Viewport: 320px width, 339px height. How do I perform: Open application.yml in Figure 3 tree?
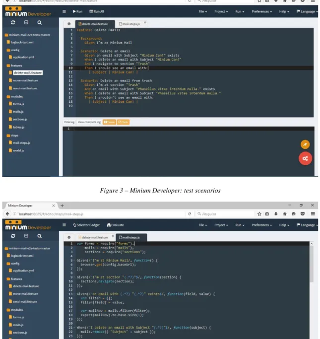[x=23, y=57]
